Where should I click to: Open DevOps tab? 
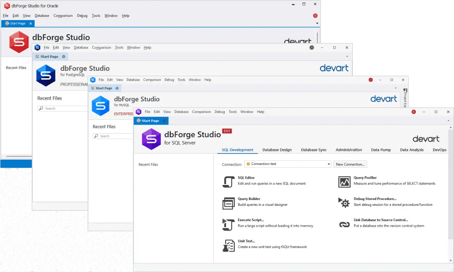439,150
